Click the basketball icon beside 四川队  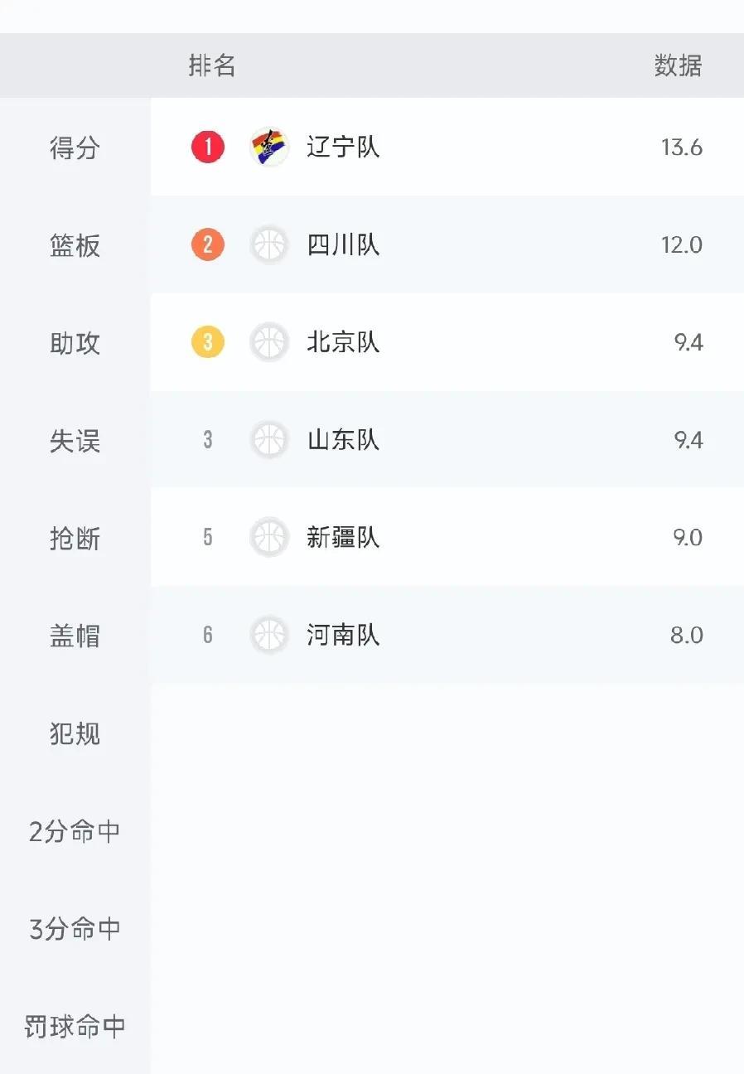point(269,244)
